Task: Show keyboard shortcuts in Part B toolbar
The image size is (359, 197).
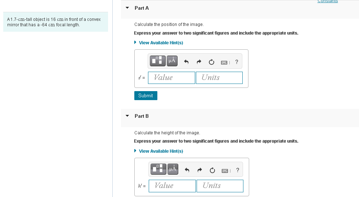Action: [x=225, y=171]
